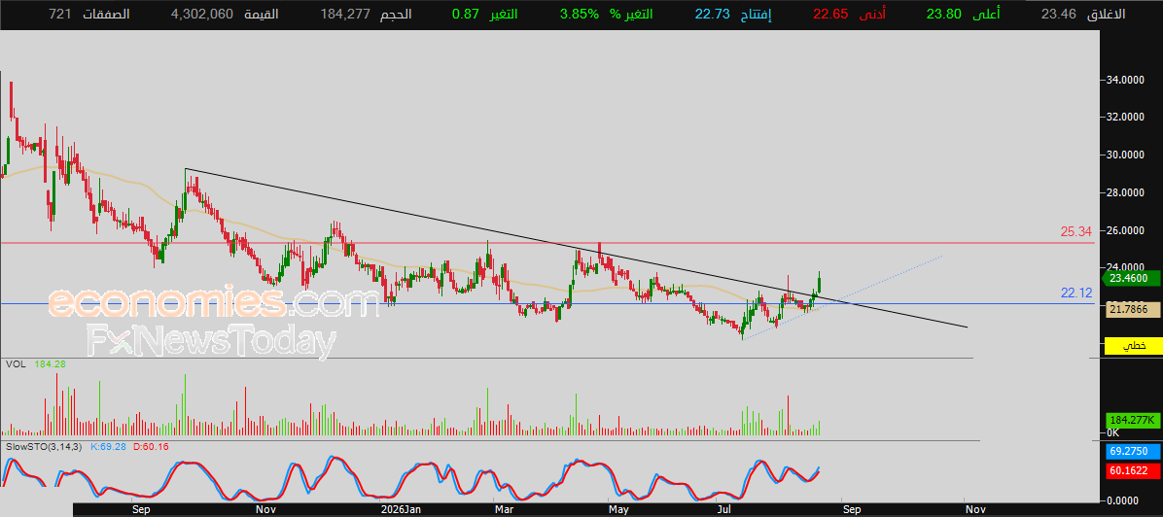The image size is (1163, 517).
Task: Select the green 23.4600 current price tag
Action: pos(1130,278)
